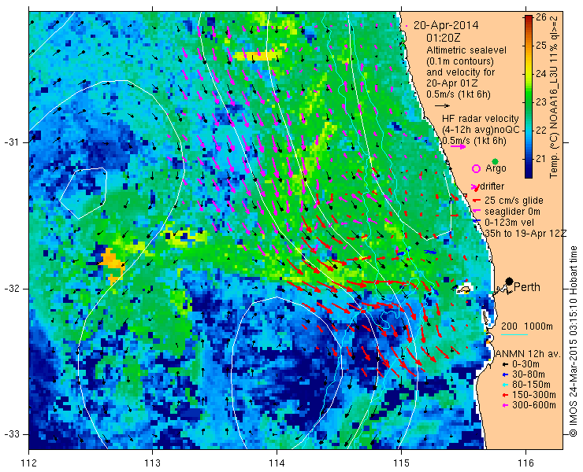583x472 pixels.
Task: Click the small white closed contour near 112.5E
Action: pos(84,193)
